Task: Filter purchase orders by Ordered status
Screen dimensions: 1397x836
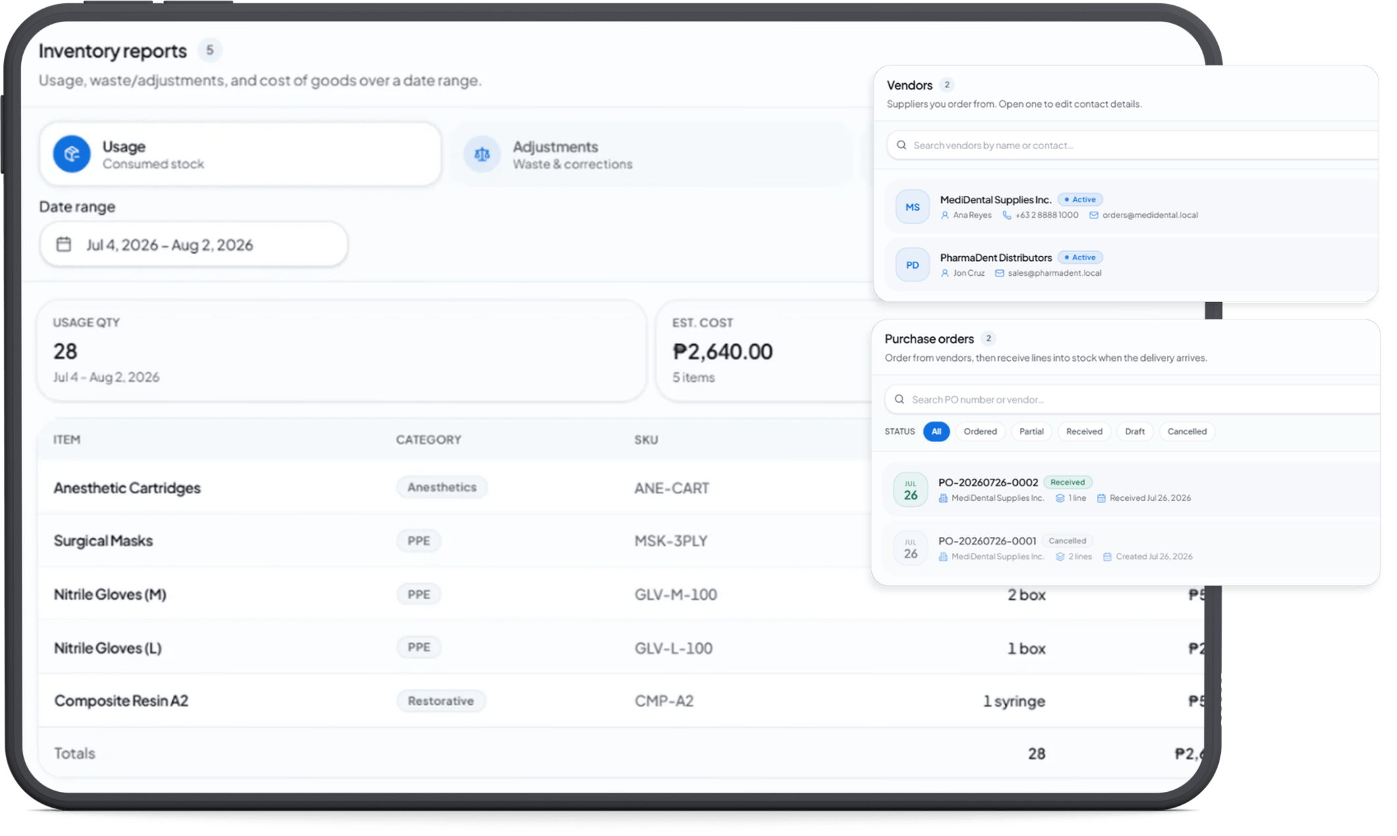Action: click(x=980, y=432)
